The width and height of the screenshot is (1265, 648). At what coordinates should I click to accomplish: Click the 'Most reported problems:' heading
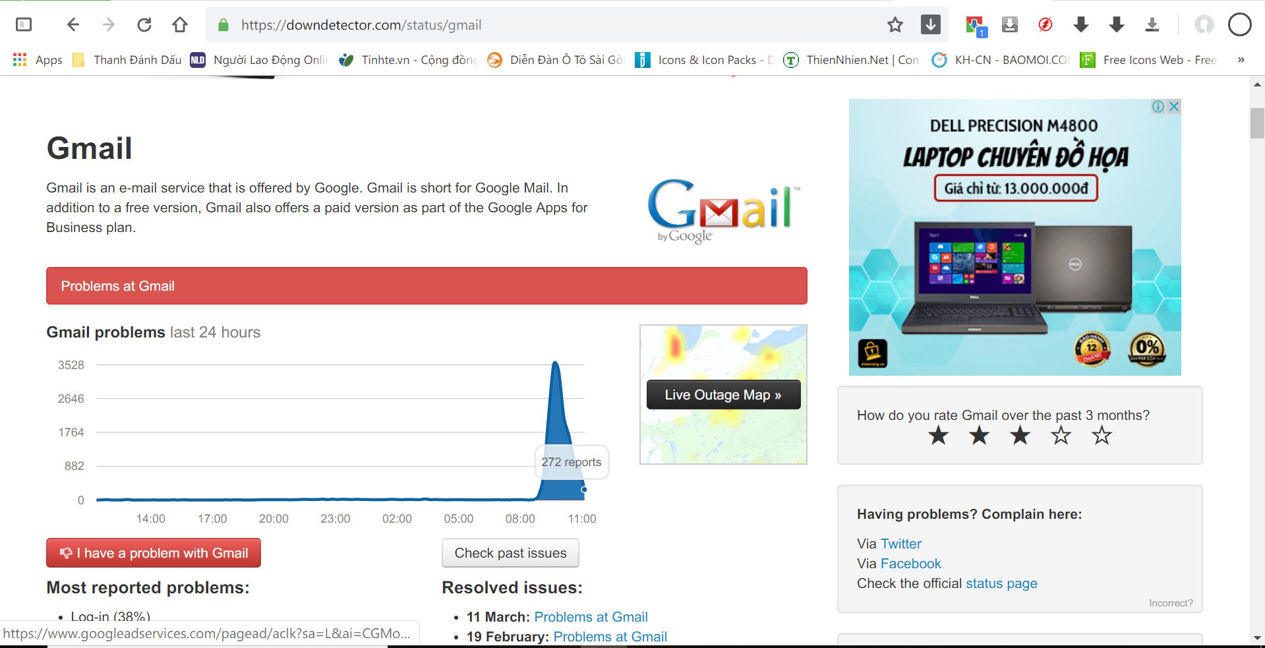(148, 587)
